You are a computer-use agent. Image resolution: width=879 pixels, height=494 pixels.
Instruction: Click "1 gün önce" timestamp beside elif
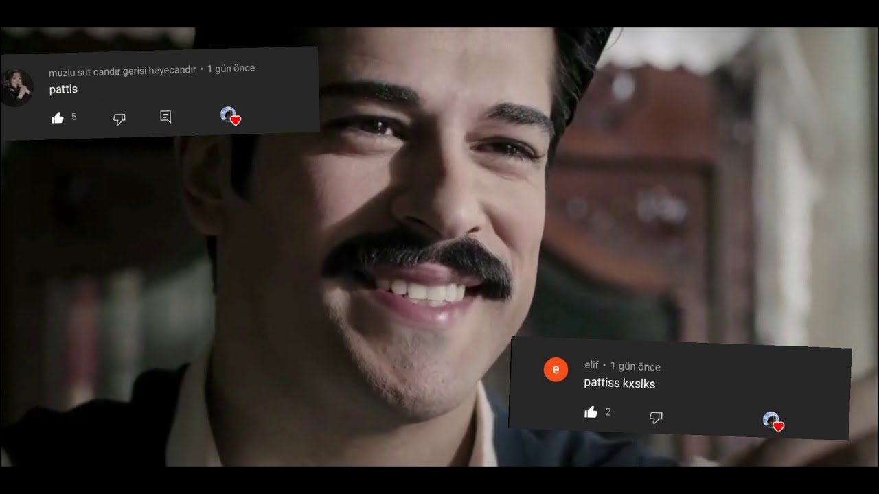[x=635, y=366]
